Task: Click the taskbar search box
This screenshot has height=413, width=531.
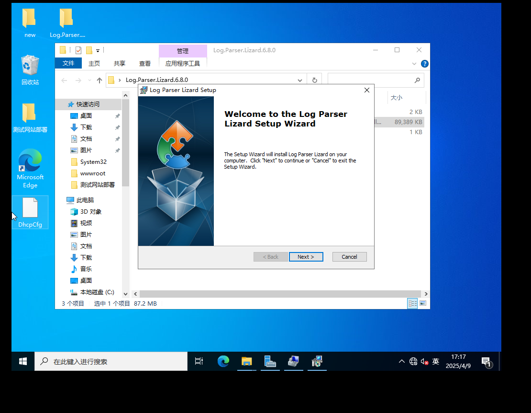Action: (111, 361)
